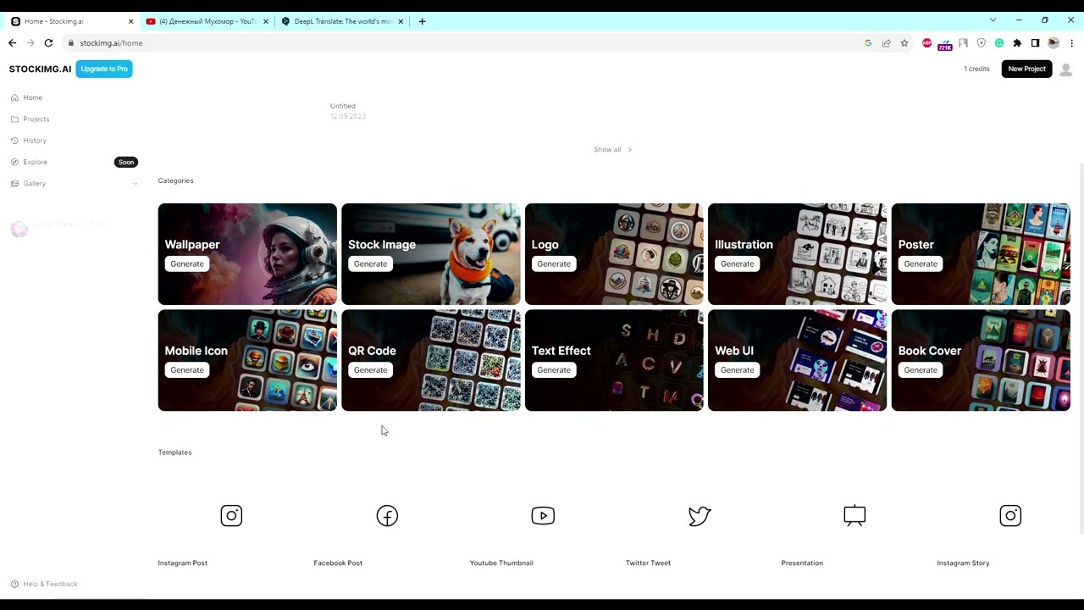Image resolution: width=1084 pixels, height=610 pixels.
Task: Expand Show all projects chevron
Action: tap(629, 149)
